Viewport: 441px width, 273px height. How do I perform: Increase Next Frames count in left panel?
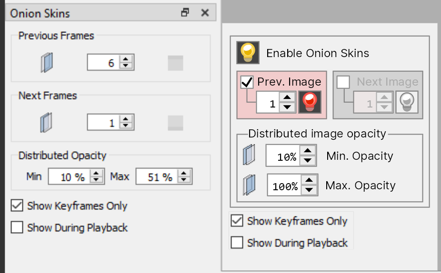tap(126, 119)
